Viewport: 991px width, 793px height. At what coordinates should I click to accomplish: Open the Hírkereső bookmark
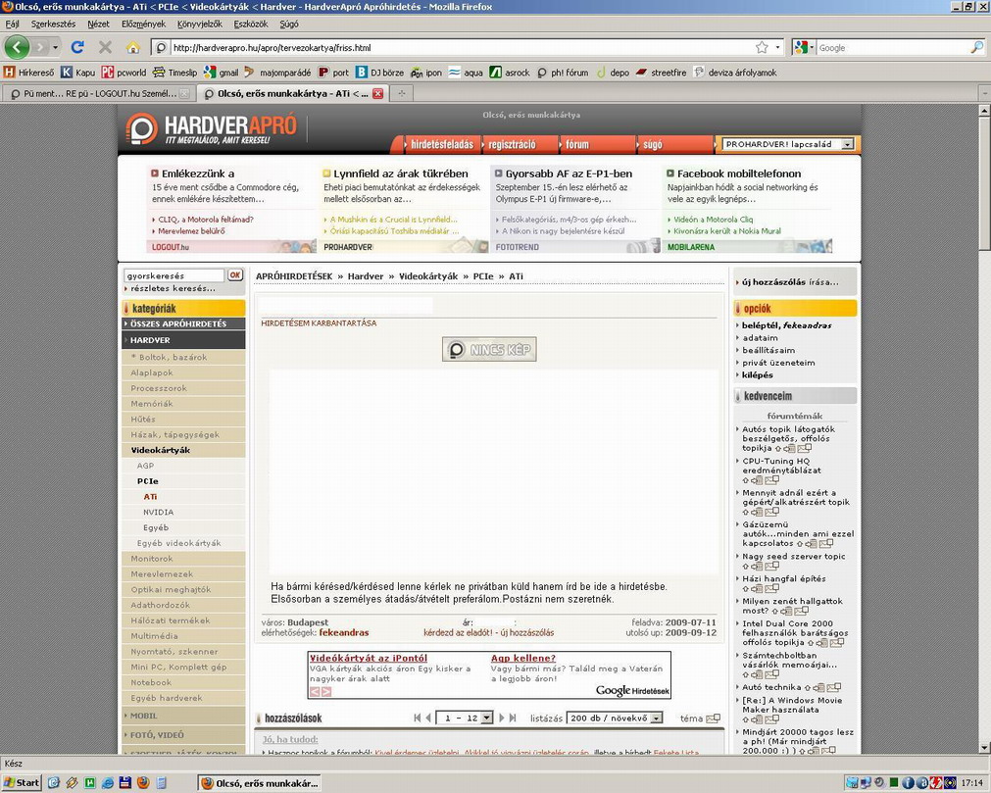29,73
